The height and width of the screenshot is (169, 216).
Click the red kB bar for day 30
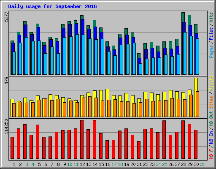coord(196,144)
